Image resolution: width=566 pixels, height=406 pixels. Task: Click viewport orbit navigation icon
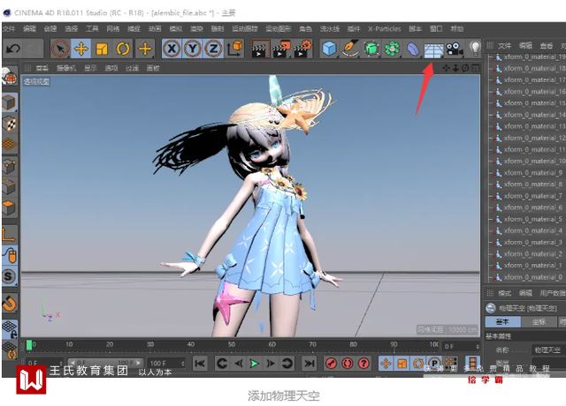pos(465,68)
